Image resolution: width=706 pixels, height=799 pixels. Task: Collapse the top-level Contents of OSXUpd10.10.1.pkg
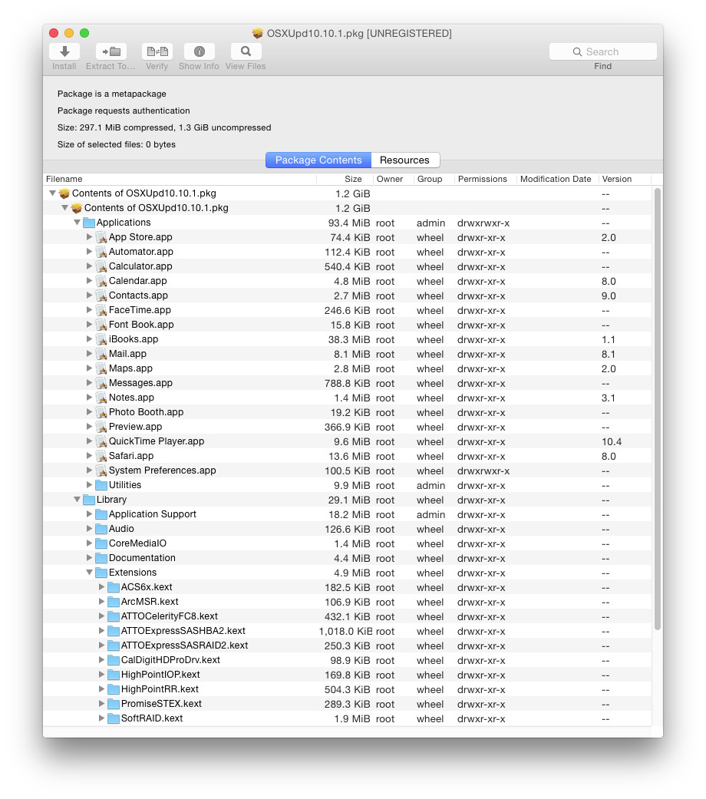(52, 193)
